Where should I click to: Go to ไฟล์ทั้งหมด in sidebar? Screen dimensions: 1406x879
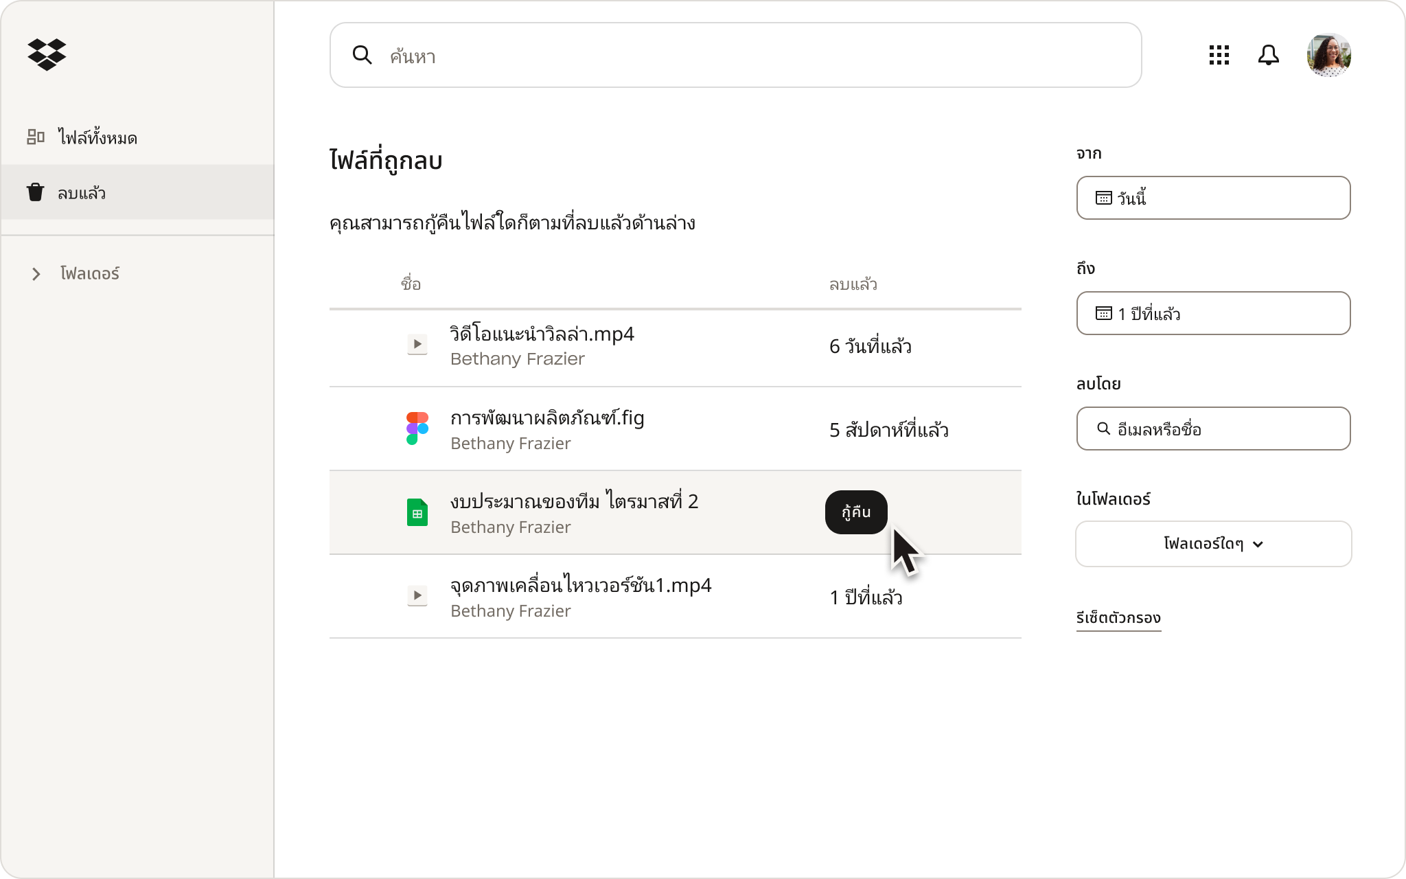(97, 137)
